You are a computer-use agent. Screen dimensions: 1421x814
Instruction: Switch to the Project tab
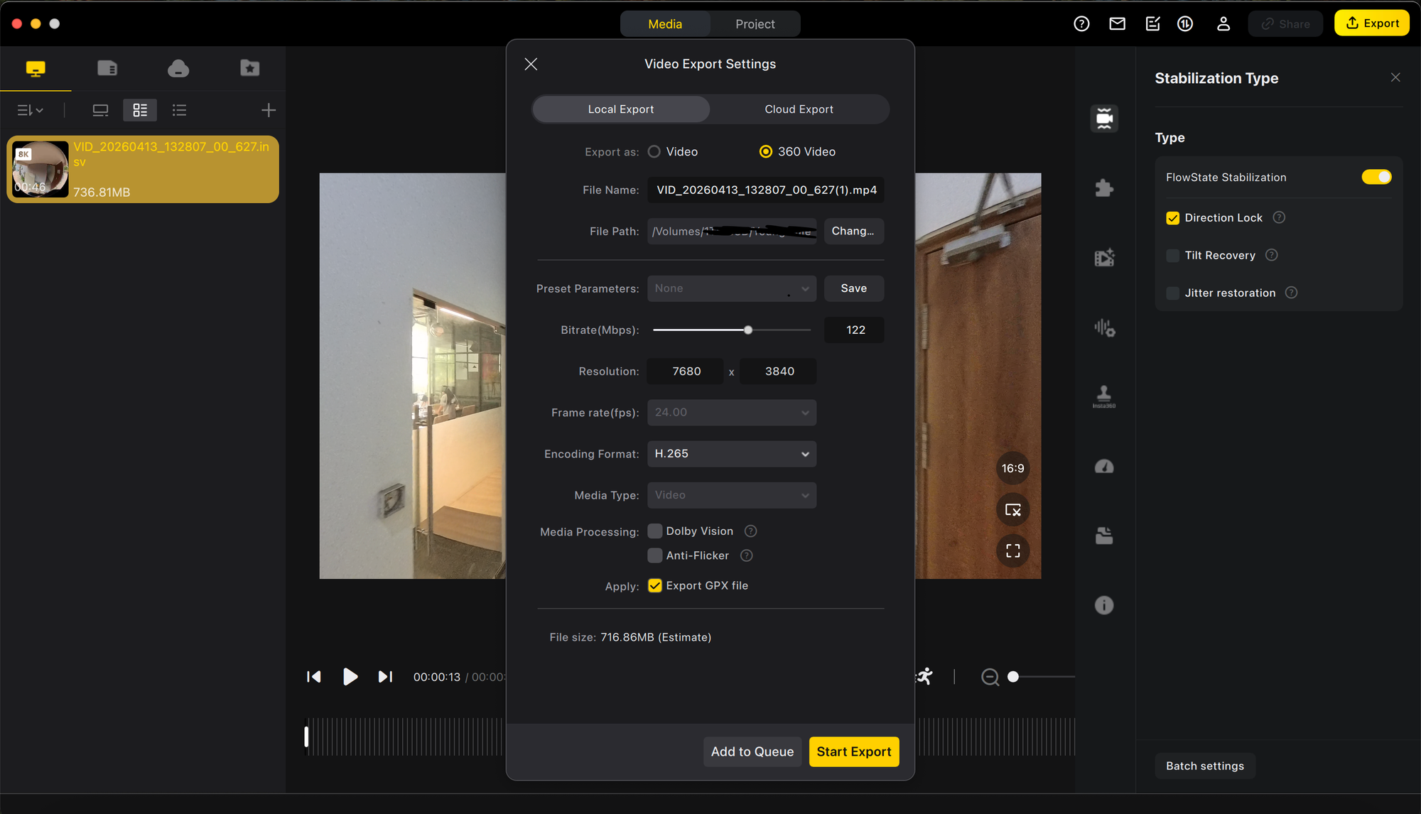coord(755,24)
